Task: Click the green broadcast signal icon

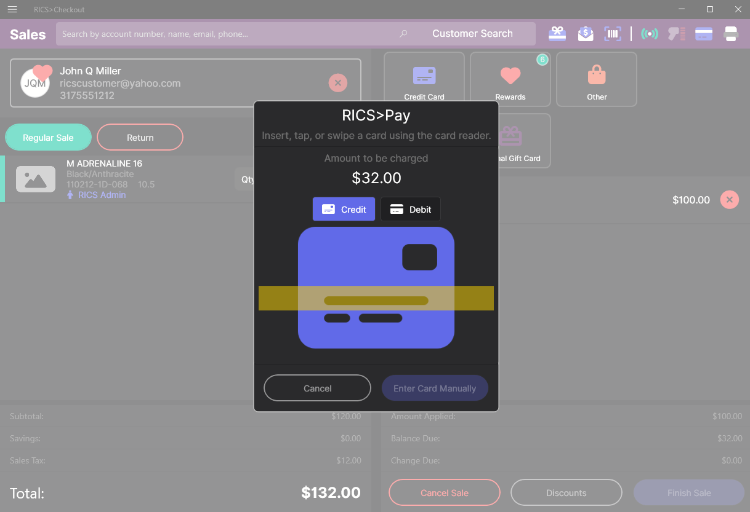Action: (649, 34)
